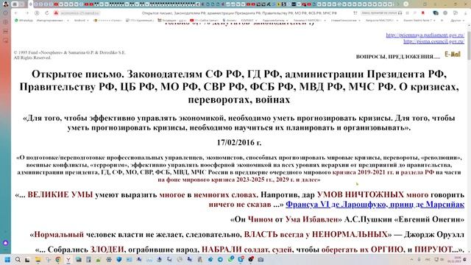Expand the Xiaomi Redmi Note 7 bookmarks folder

click(419, 20)
